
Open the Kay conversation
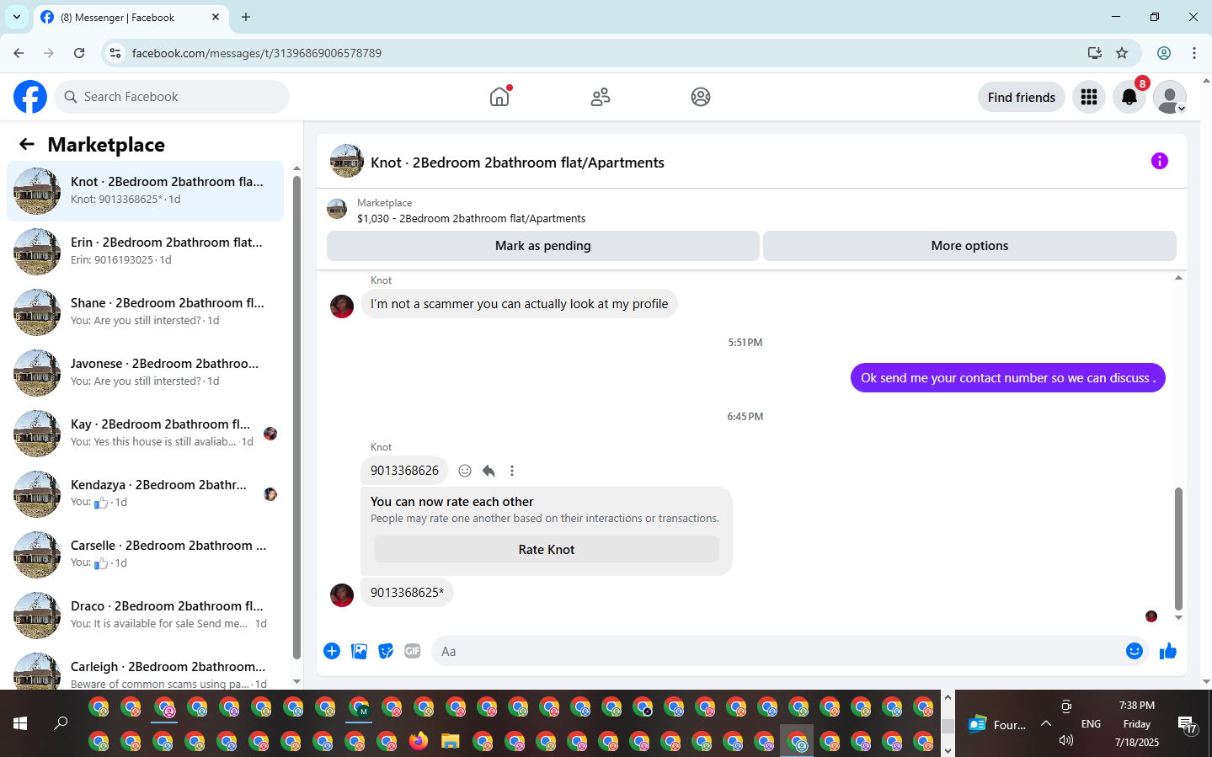[146, 434]
